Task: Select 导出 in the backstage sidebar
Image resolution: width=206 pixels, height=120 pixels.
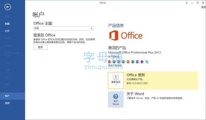Action: (x=7, y=77)
